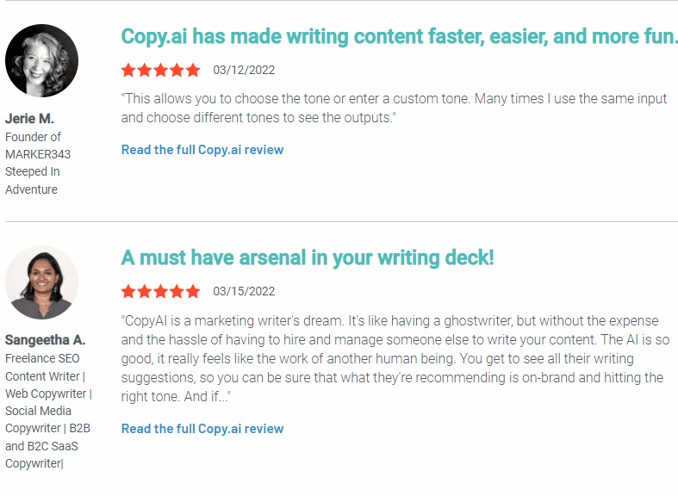Click the first star of Jerie's rating
Viewport: 678px width, 496px height.
coord(128,70)
